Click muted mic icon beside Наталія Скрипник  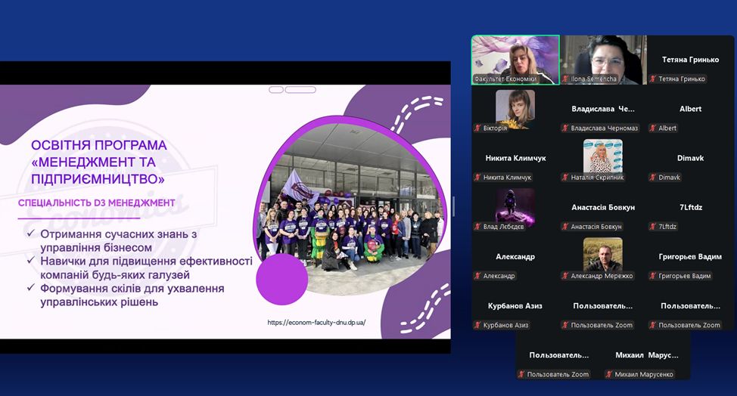coord(565,178)
